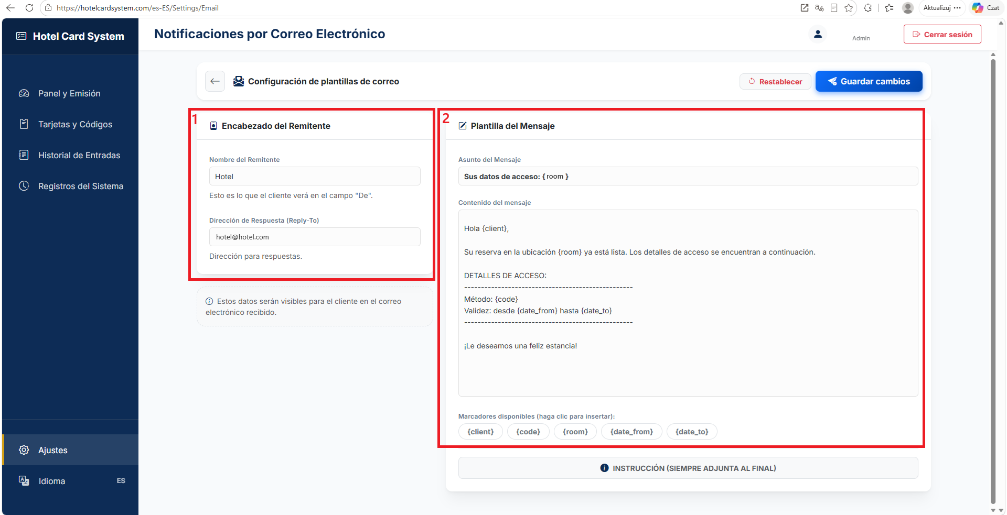The height and width of the screenshot is (515, 1007).
Task: Click the Aktualizuj browser update button
Action: coord(942,8)
